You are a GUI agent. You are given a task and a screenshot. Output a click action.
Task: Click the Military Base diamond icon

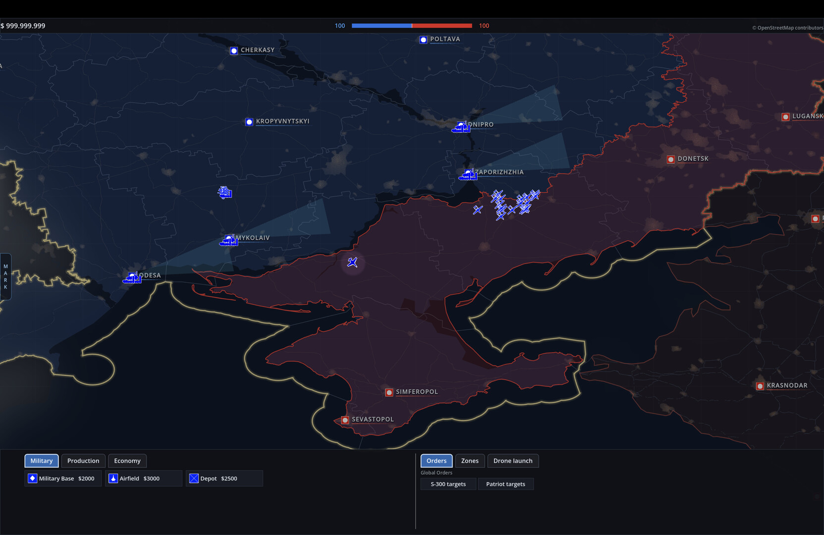click(x=32, y=478)
